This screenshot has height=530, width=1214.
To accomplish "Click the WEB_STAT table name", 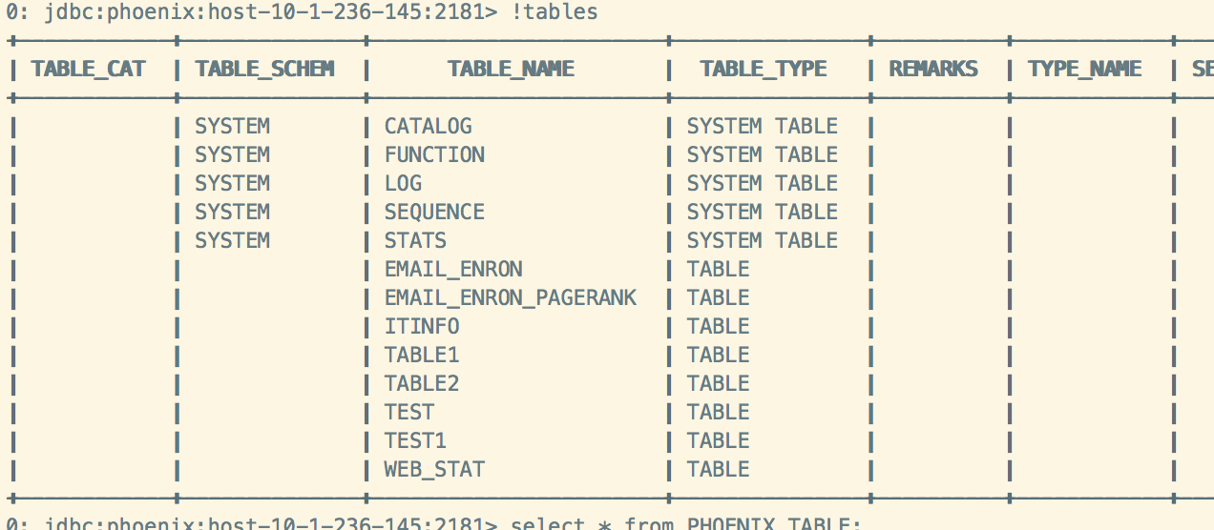I will [434, 469].
